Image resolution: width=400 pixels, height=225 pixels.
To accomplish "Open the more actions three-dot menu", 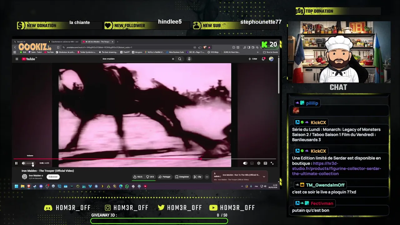I will pyautogui.click(x=207, y=177).
